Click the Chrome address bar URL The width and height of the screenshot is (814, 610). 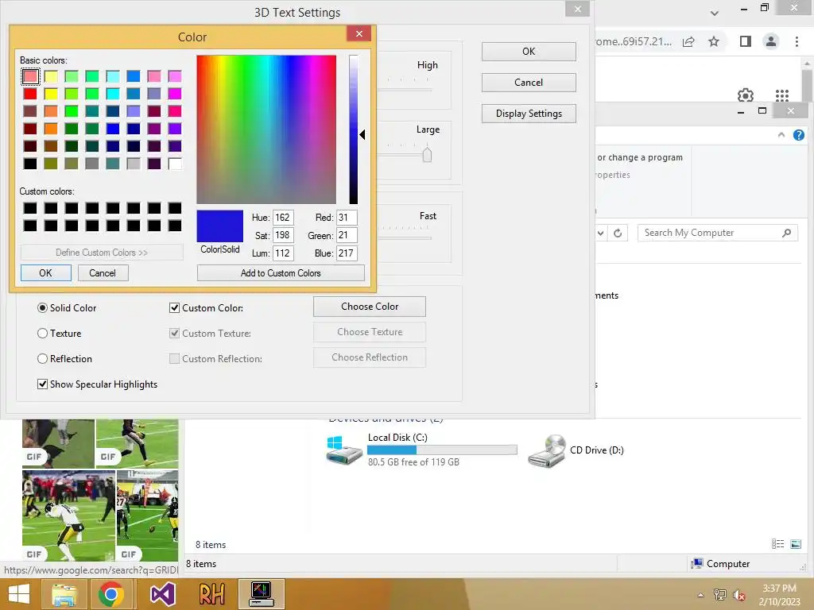[x=634, y=41]
